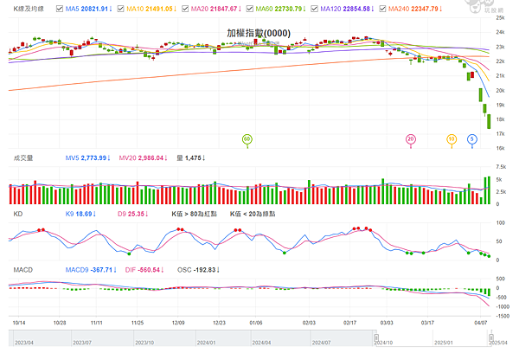Click the last green candlestick near 18k
This screenshot has width=519, height=353.
[x=489, y=121]
